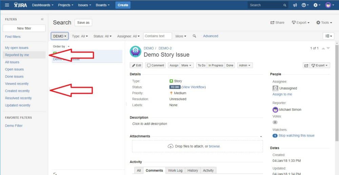Viewport: 339px width, 175px height.
Task: Select Open issues filter
Action: (x=14, y=69)
